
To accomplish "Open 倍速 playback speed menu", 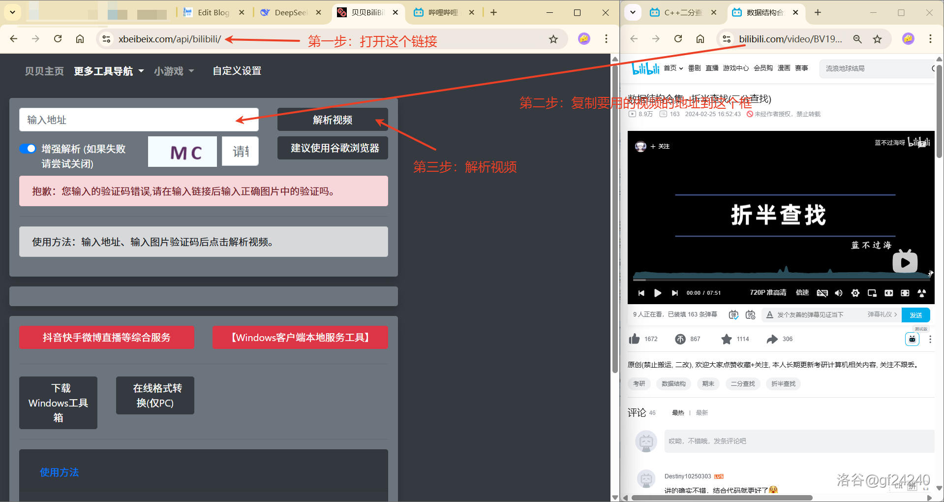I will [x=802, y=292].
